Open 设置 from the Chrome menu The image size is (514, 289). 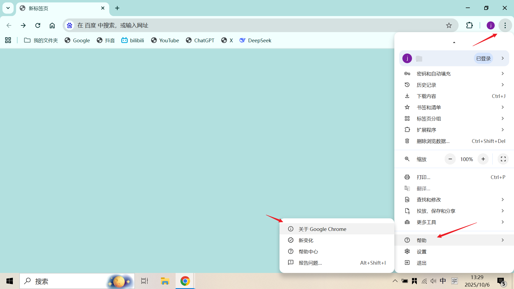pos(422,252)
